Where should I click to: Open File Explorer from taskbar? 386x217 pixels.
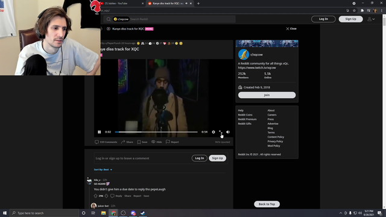[x=103, y=213]
